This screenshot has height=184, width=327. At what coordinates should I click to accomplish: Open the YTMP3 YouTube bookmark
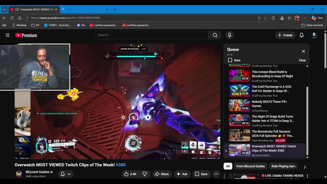click(x=58, y=25)
